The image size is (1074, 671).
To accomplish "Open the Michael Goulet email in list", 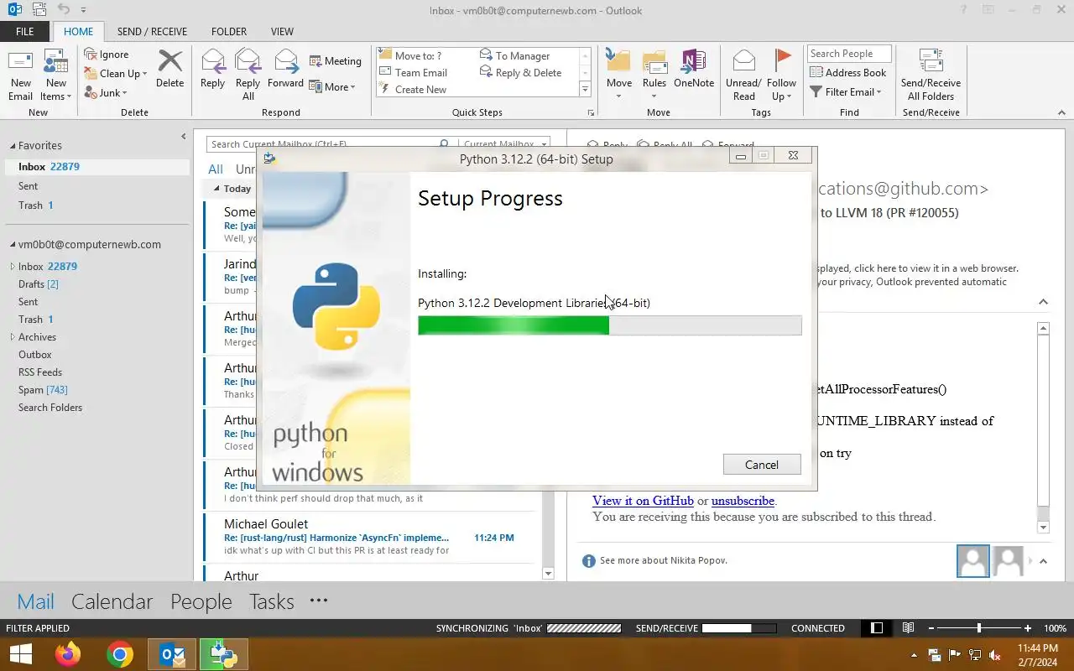I will (369, 537).
